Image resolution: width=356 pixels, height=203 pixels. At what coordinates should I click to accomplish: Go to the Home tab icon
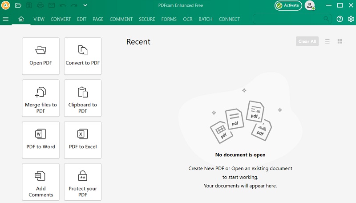pos(21,19)
